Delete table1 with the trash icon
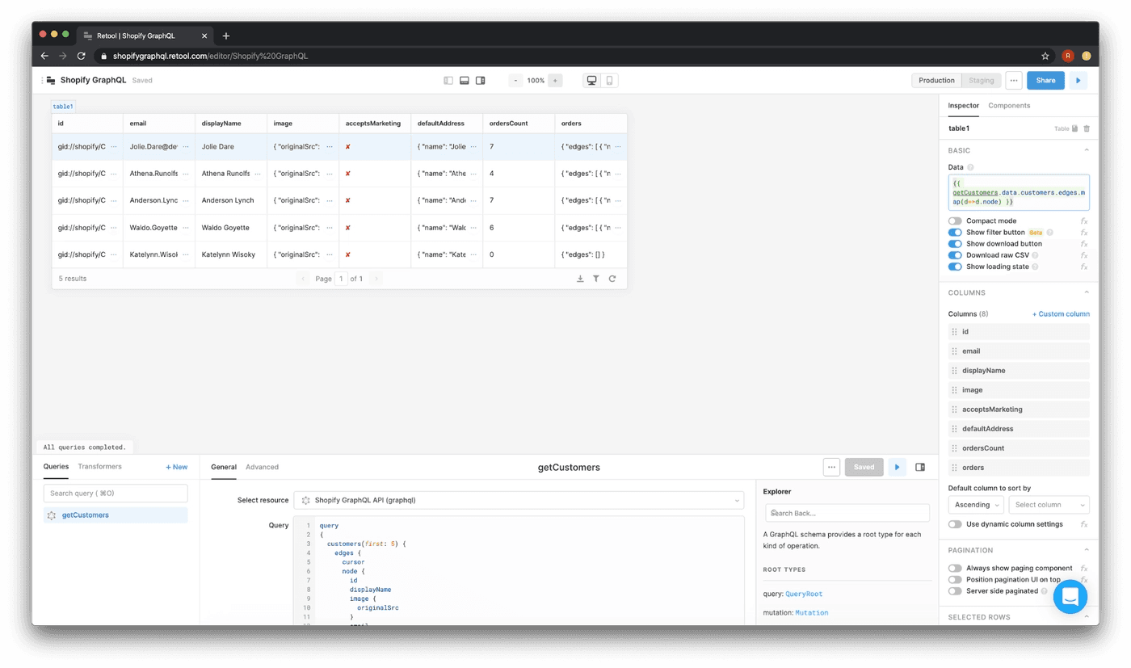 click(1086, 128)
